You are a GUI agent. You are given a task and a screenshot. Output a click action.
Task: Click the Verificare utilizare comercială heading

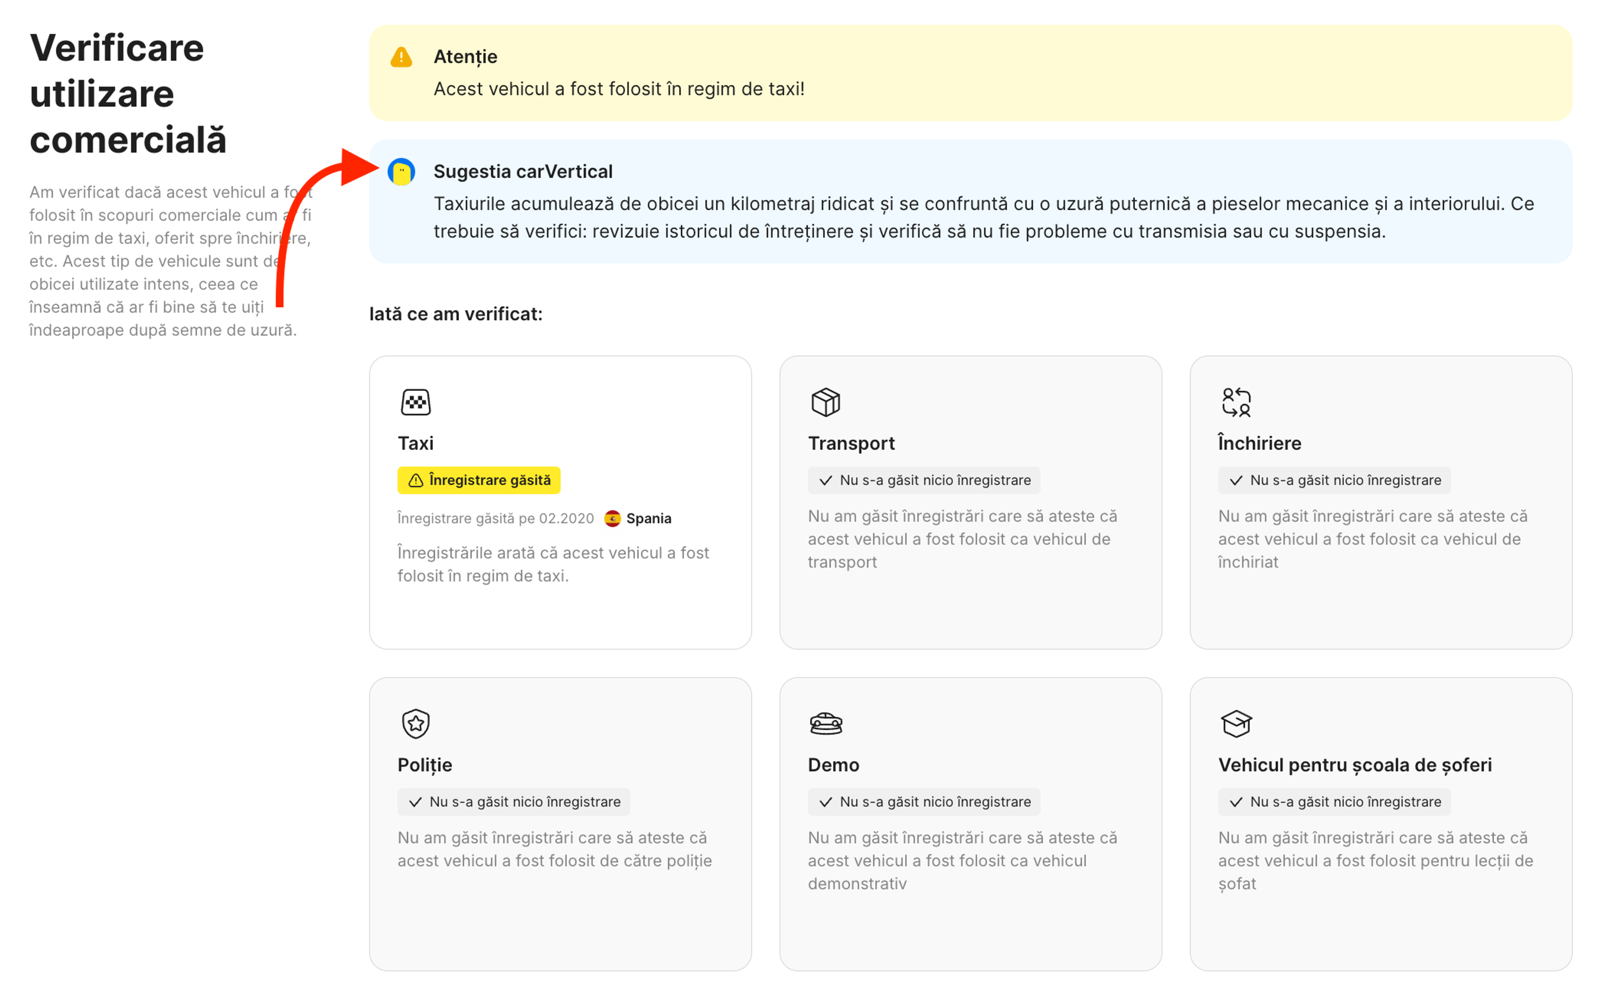[128, 93]
